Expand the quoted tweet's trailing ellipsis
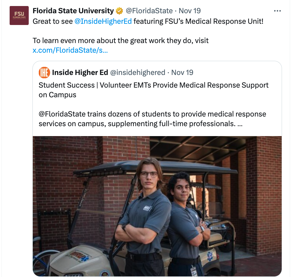294x277 pixels. point(240,124)
